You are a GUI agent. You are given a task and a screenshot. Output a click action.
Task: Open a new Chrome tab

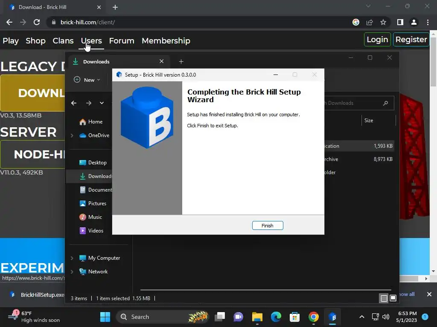115,7
